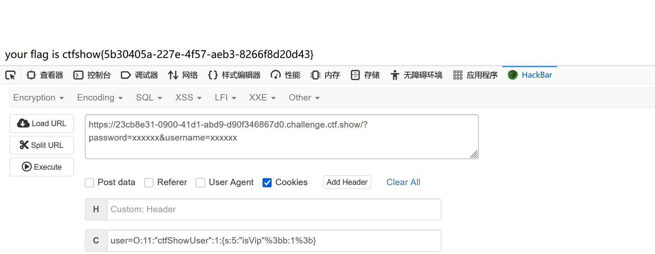Click the Execute button
The image size is (655, 254).
coord(41,167)
